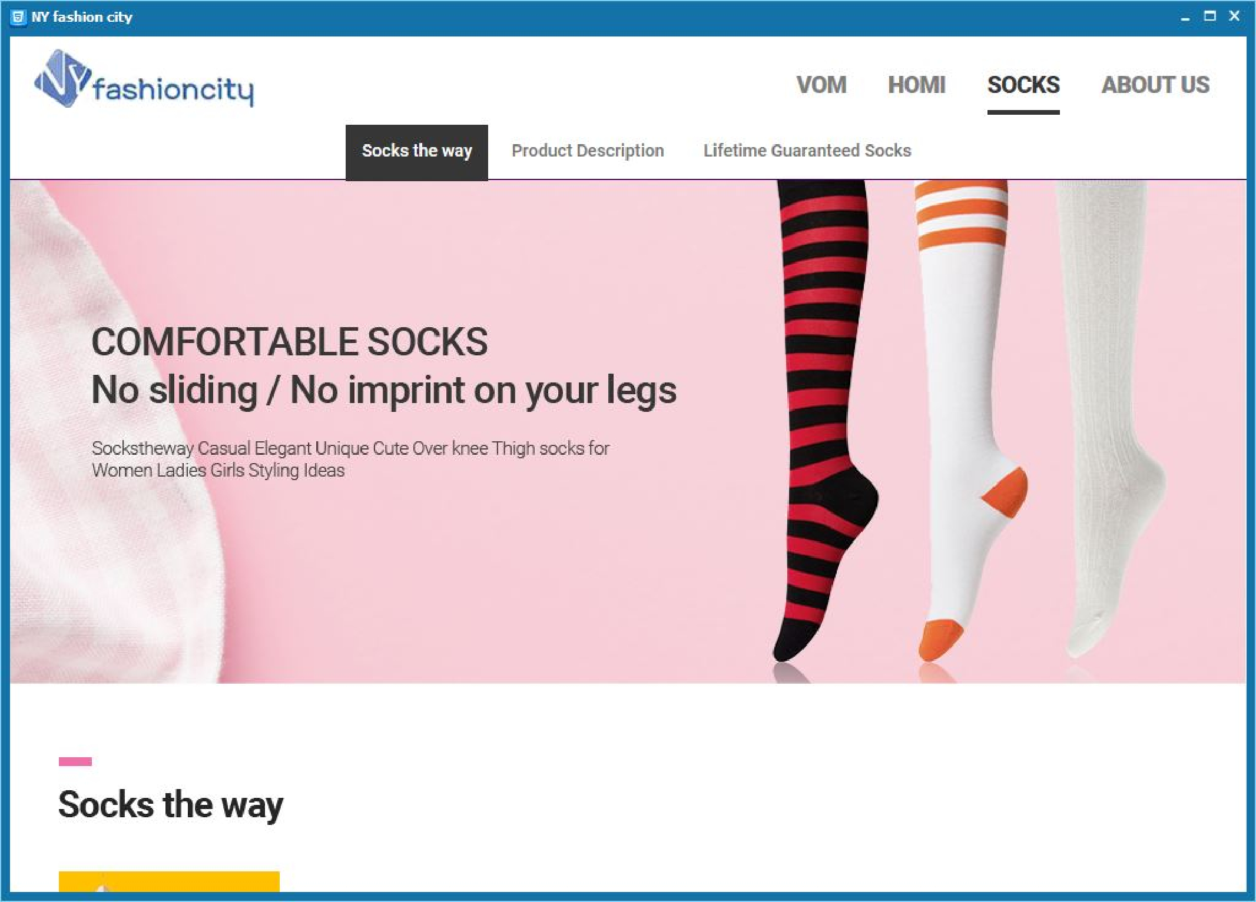This screenshot has height=902, width=1256.
Task: Open the ABOUT US page
Action: pyautogui.click(x=1155, y=85)
